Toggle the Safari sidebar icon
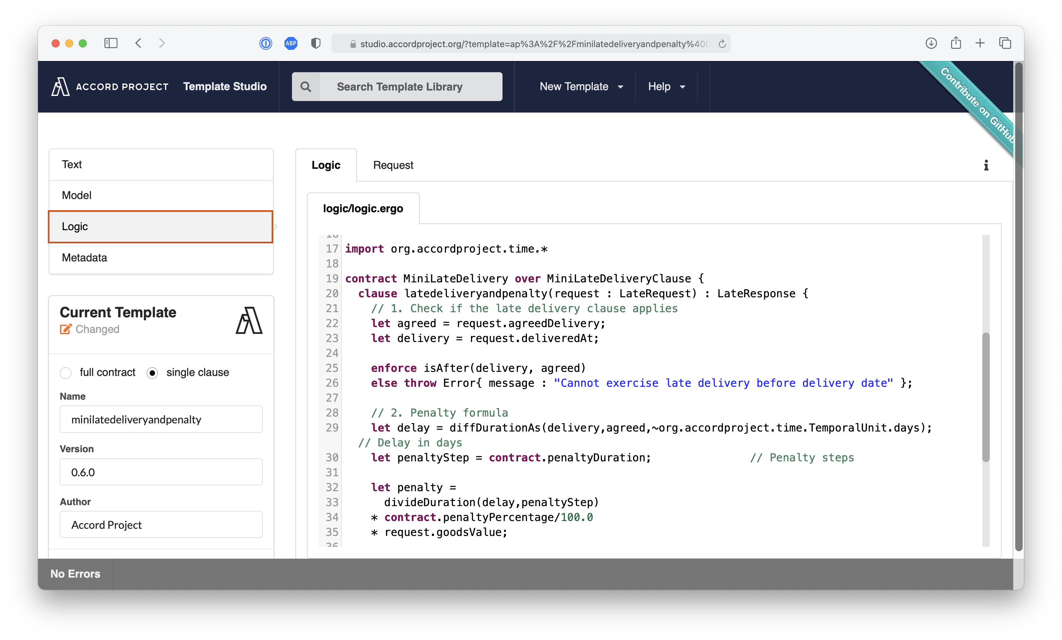 point(111,43)
